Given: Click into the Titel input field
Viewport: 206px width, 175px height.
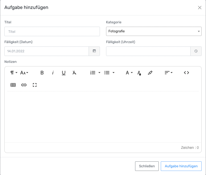Looking at the screenshot, I should point(52,31).
